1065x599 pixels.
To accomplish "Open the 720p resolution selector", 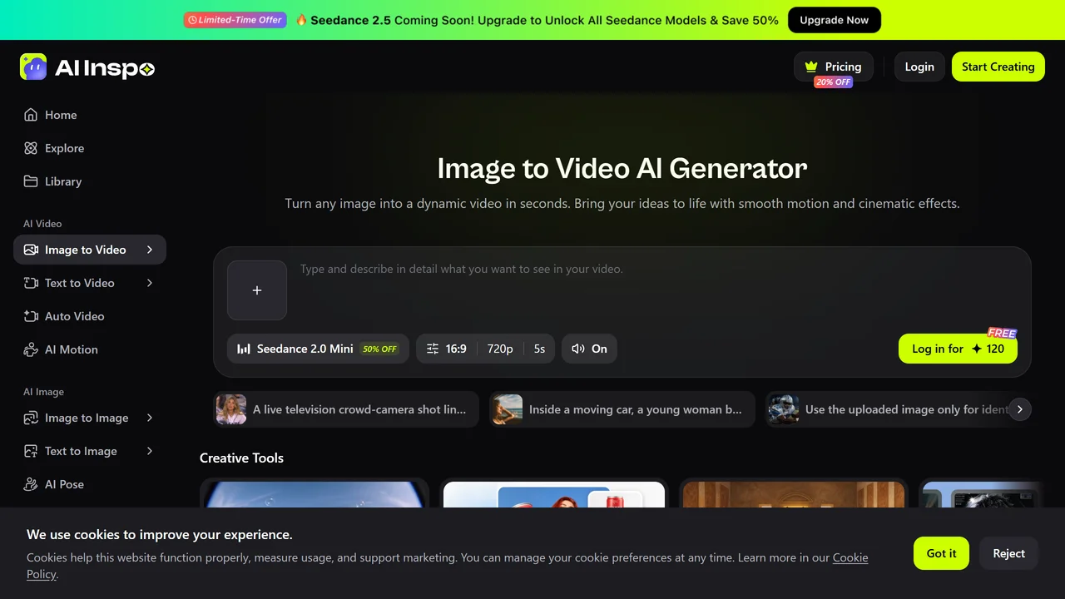I will pos(500,349).
